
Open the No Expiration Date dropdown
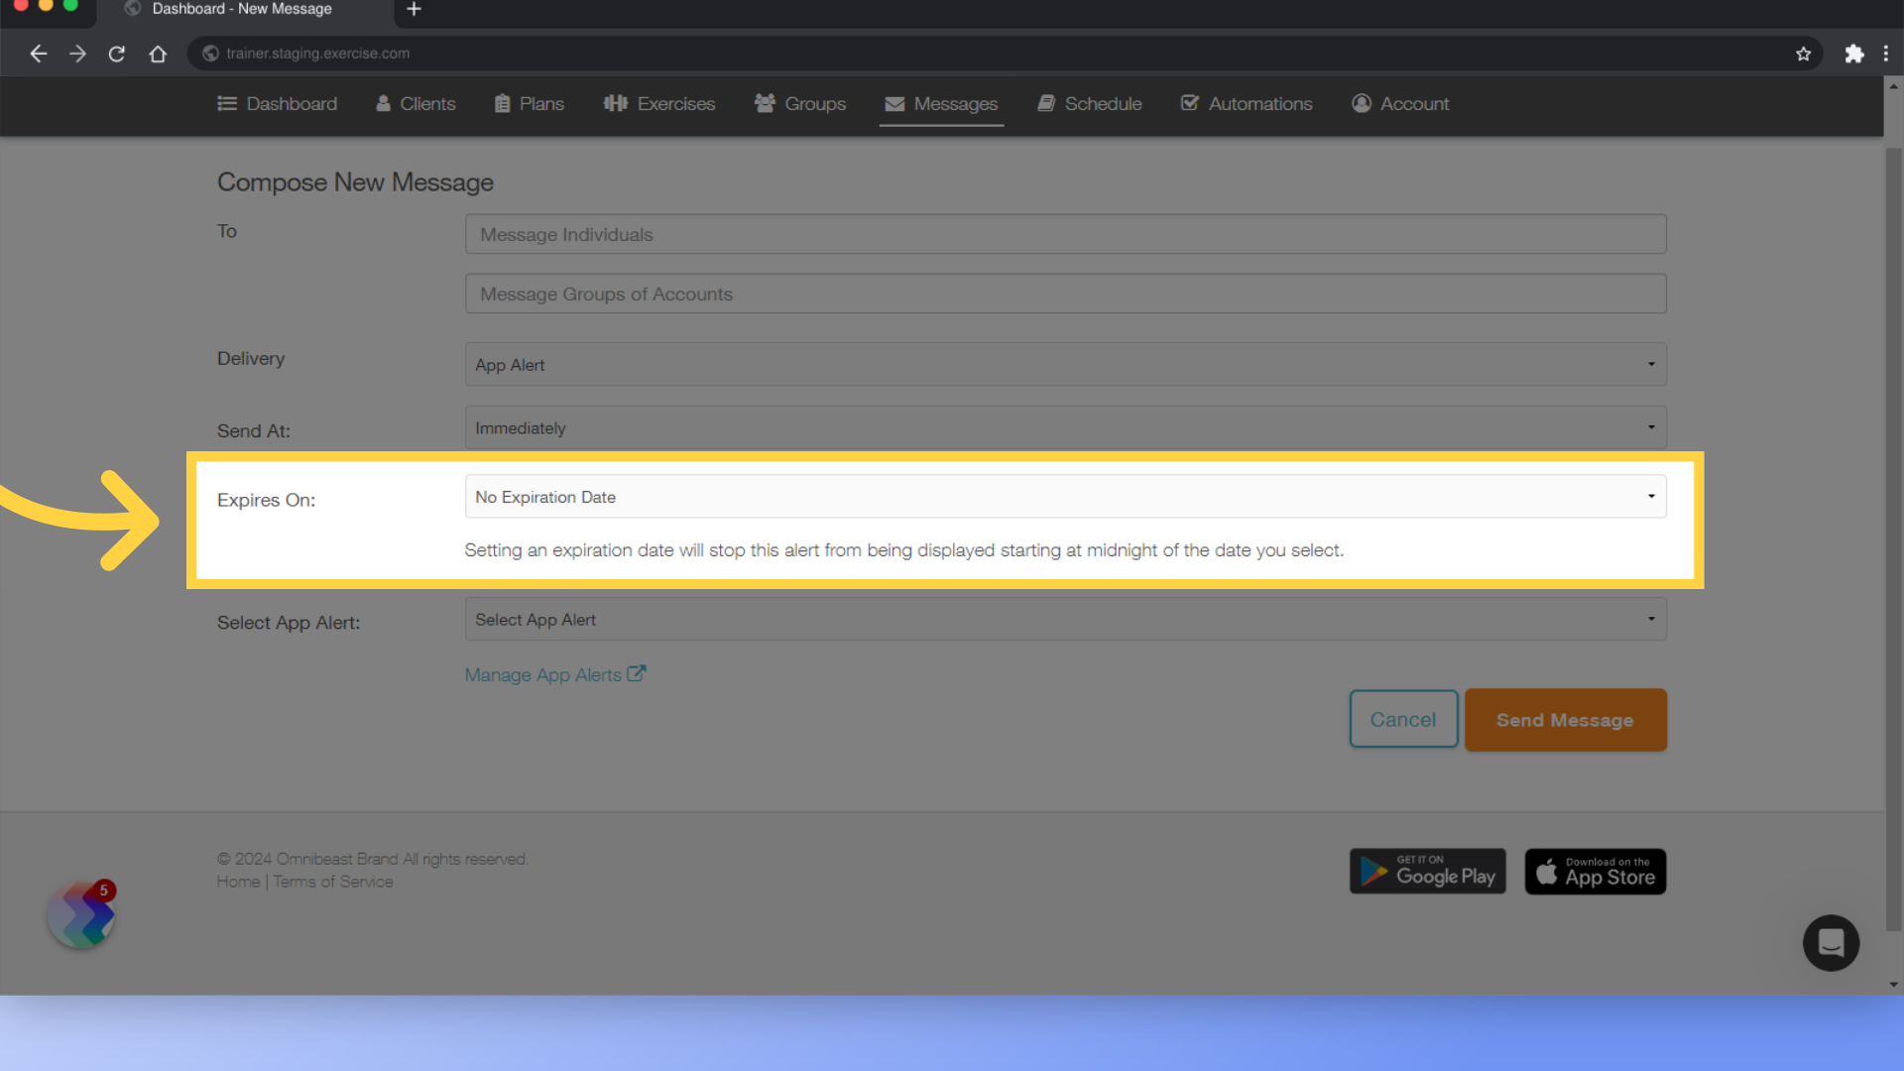(1066, 496)
